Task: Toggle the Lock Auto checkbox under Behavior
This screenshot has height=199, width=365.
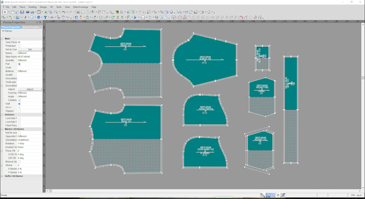Action: tap(19, 118)
